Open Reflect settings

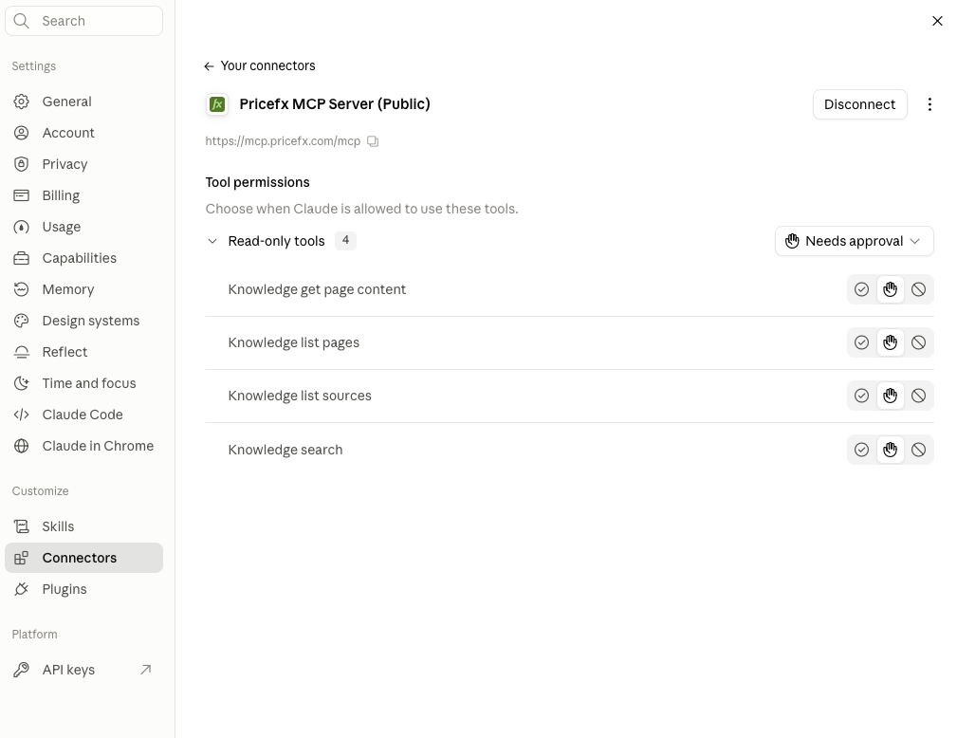[84, 352]
